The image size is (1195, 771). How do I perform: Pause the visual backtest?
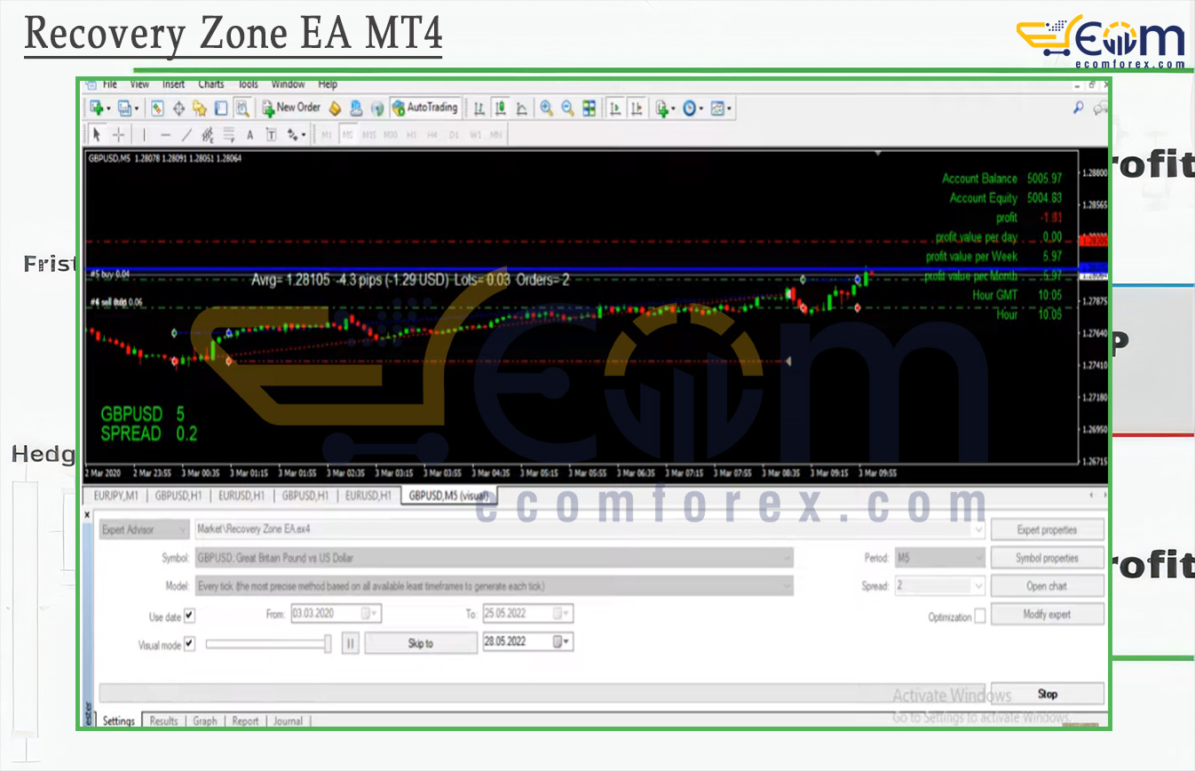coord(351,643)
